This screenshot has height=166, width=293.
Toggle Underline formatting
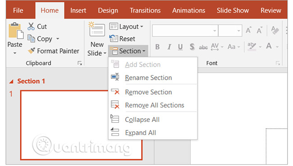point(180,47)
